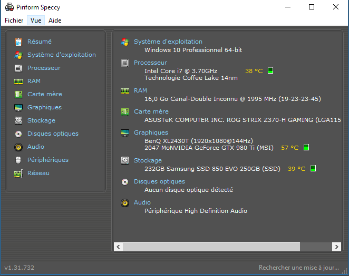Click the network card icon beside sidebar Réseau
The height and width of the screenshot is (276, 349).
[x=18, y=173]
